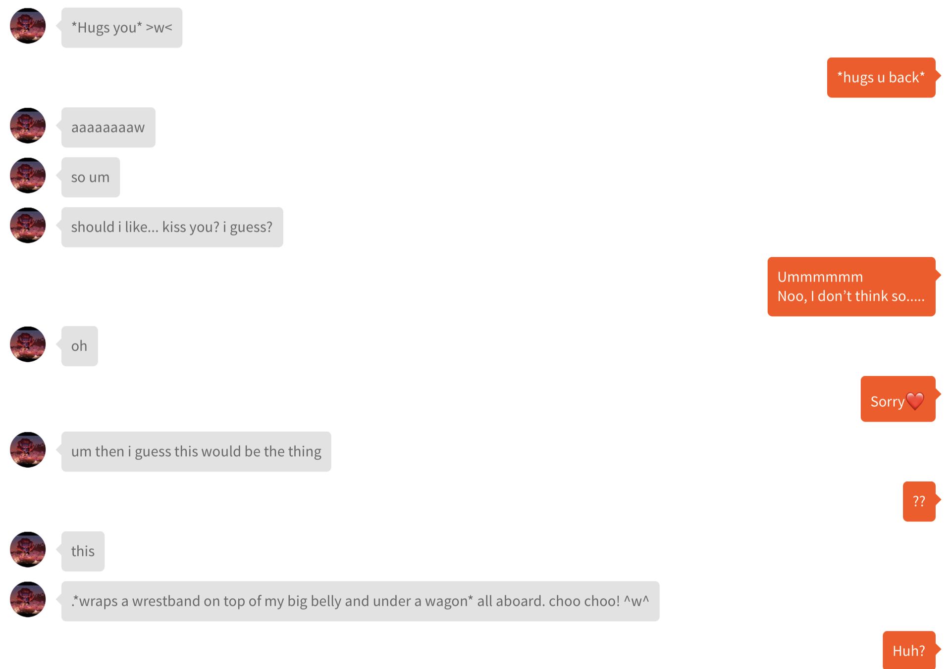Image resolution: width=951 pixels, height=669 pixels.
Task: Click the avatar beside "um then i guess"
Action: pyautogui.click(x=28, y=450)
